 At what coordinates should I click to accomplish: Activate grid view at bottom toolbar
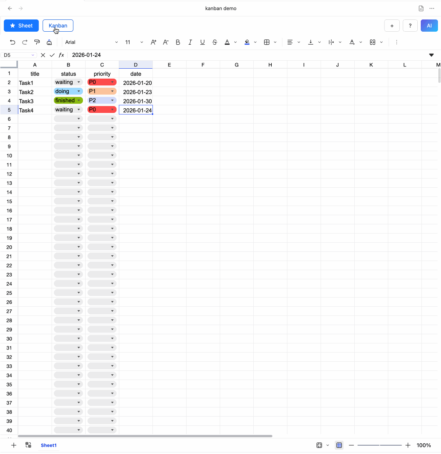tap(339, 445)
